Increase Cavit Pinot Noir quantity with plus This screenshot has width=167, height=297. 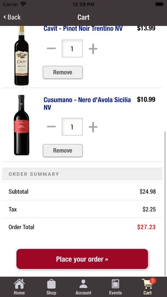point(93,49)
